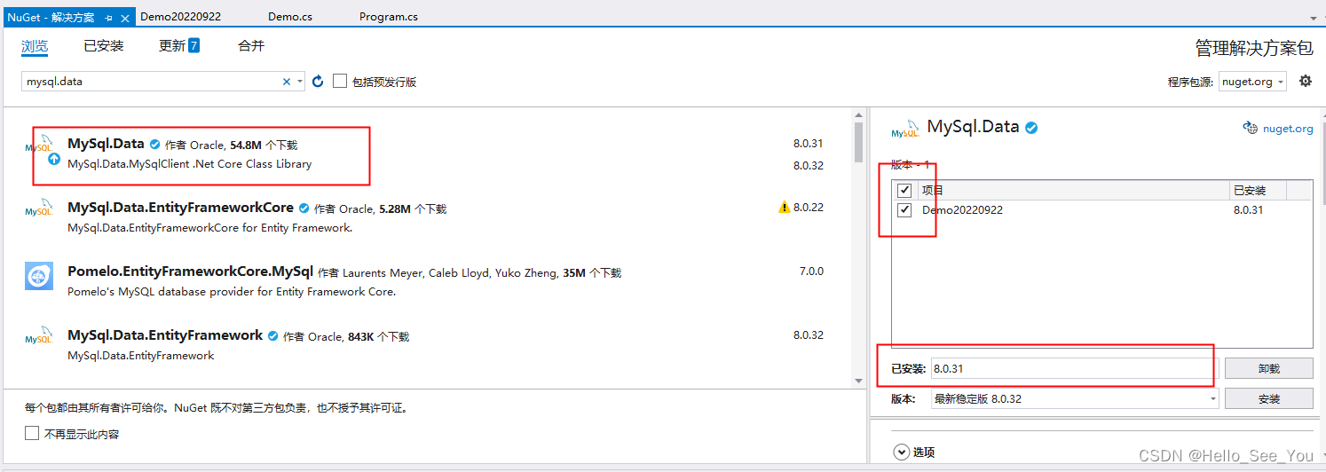Click the 8.0.32 version of MySql.Data row

click(809, 166)
